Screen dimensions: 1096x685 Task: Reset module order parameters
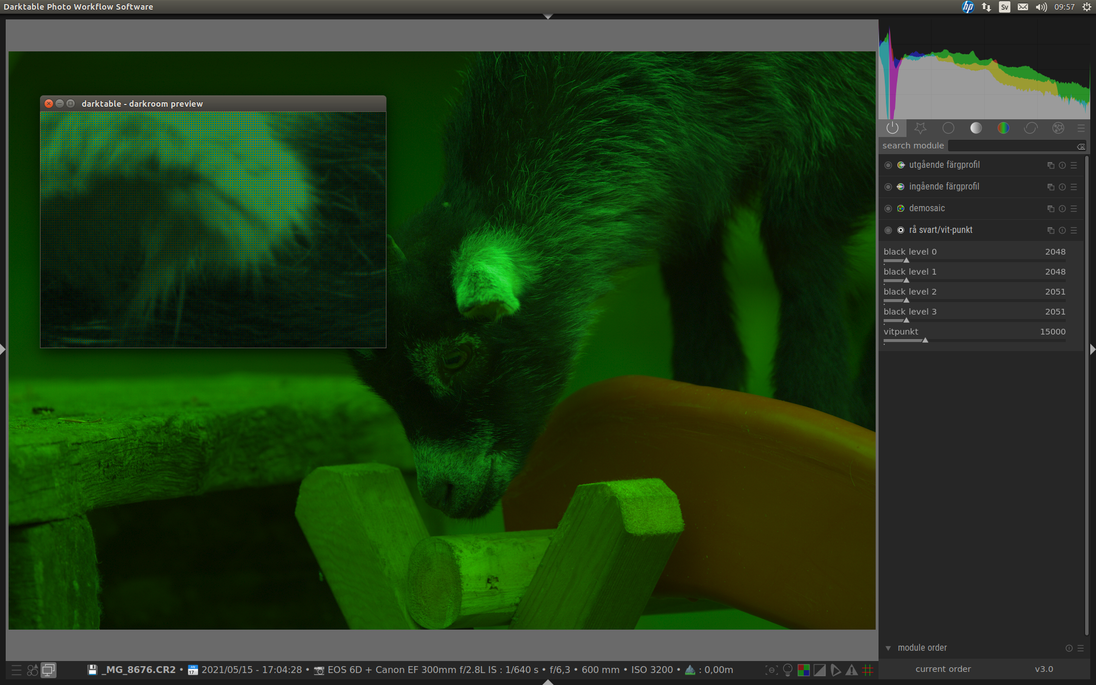pos(1069,648)
